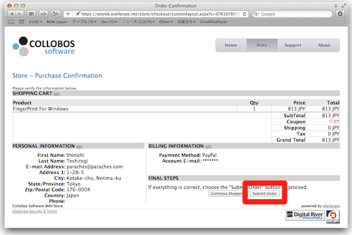Screen dimensions: 352x235
Task: Show Top Sites grid icon
Action: [x=21, y=22]
